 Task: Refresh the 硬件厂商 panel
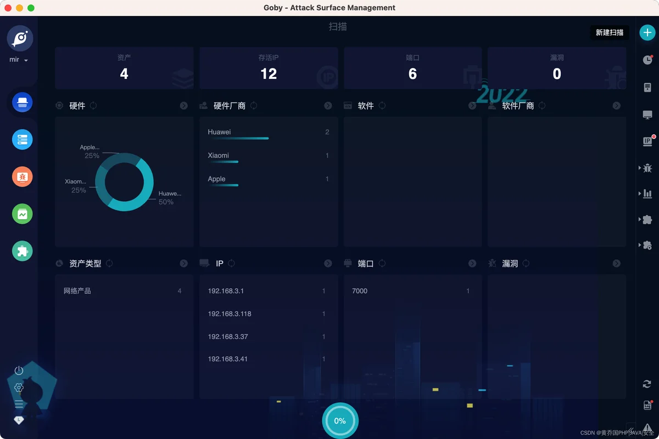tap(254, 106)
